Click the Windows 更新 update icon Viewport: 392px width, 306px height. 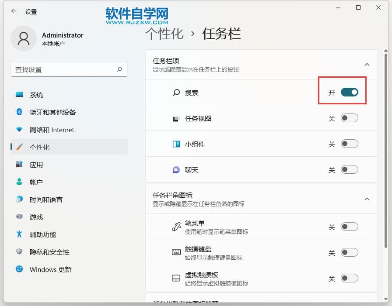[x=19, y=269]
